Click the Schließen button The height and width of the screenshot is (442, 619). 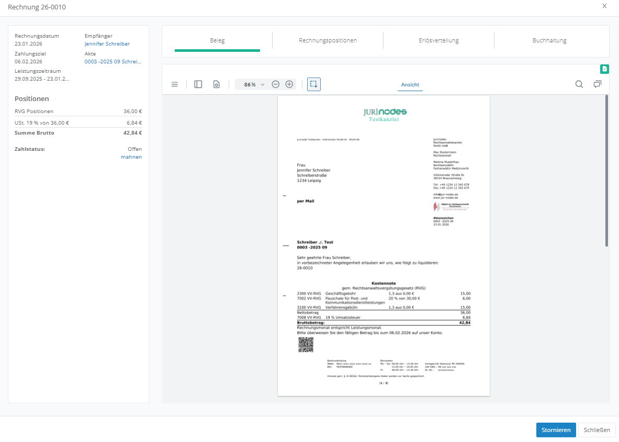(597, 430)
